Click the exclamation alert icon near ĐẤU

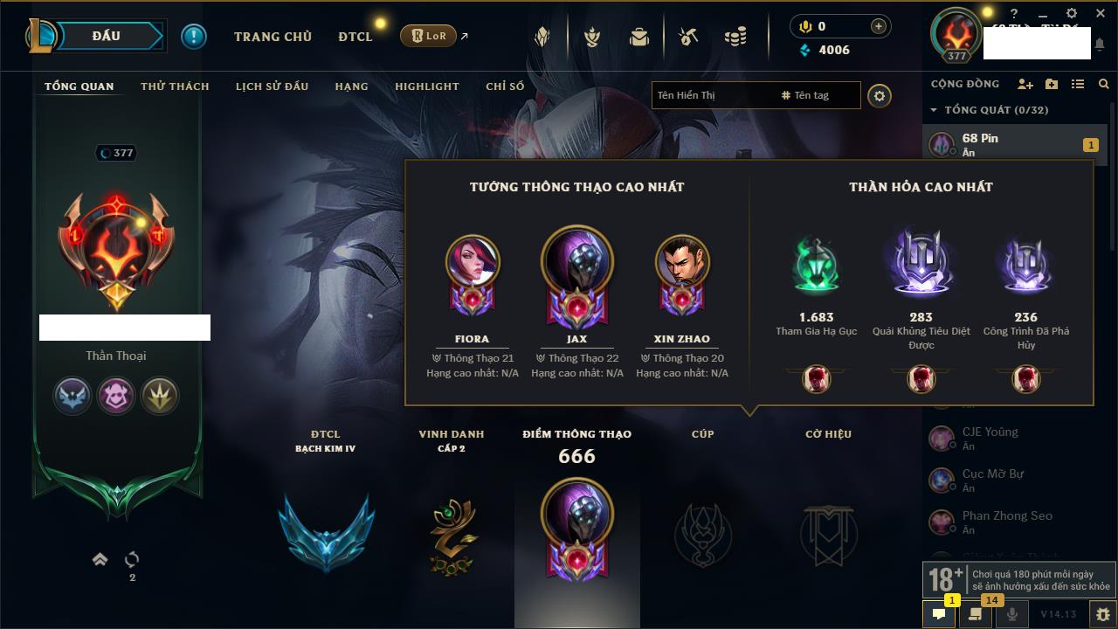(194, 36)
